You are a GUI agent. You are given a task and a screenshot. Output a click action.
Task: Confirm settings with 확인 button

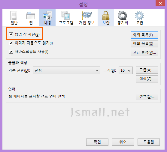(97, 142)
